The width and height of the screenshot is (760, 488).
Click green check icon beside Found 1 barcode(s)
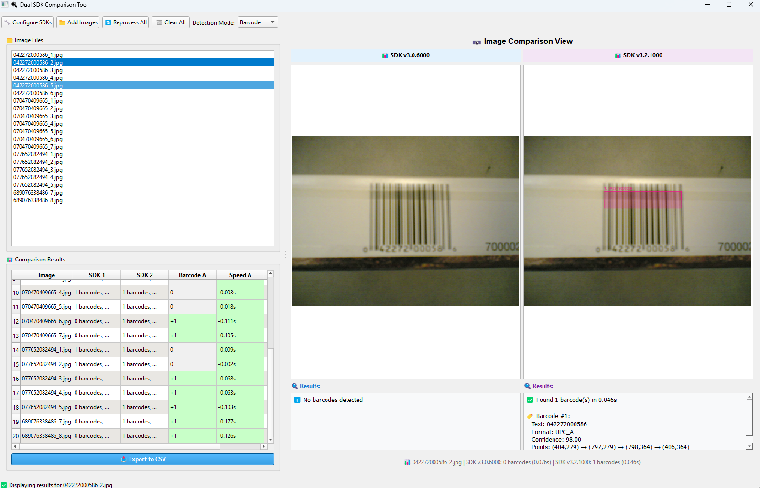click(530, 400)
